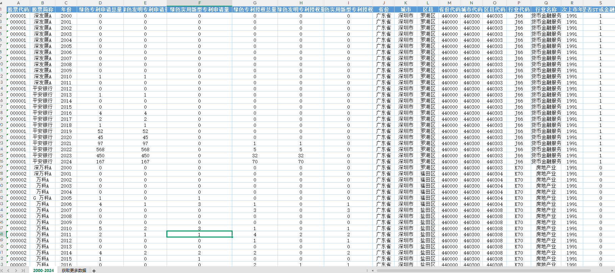The image size is (615, 273).
Task: Select the 行业代码 header cell
Action: [519, 9]
